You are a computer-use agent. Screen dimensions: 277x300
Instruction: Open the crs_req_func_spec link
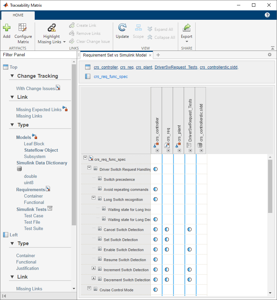(111, 77)
